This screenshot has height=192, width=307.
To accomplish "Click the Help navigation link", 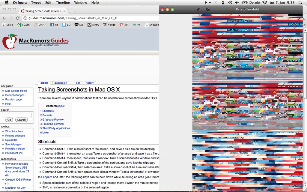I will pyautogui.click(x=8, y=103).
